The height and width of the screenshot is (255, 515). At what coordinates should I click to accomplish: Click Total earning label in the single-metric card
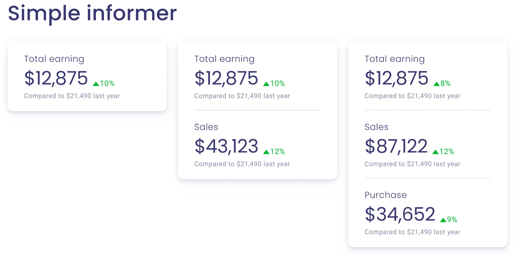54,59
